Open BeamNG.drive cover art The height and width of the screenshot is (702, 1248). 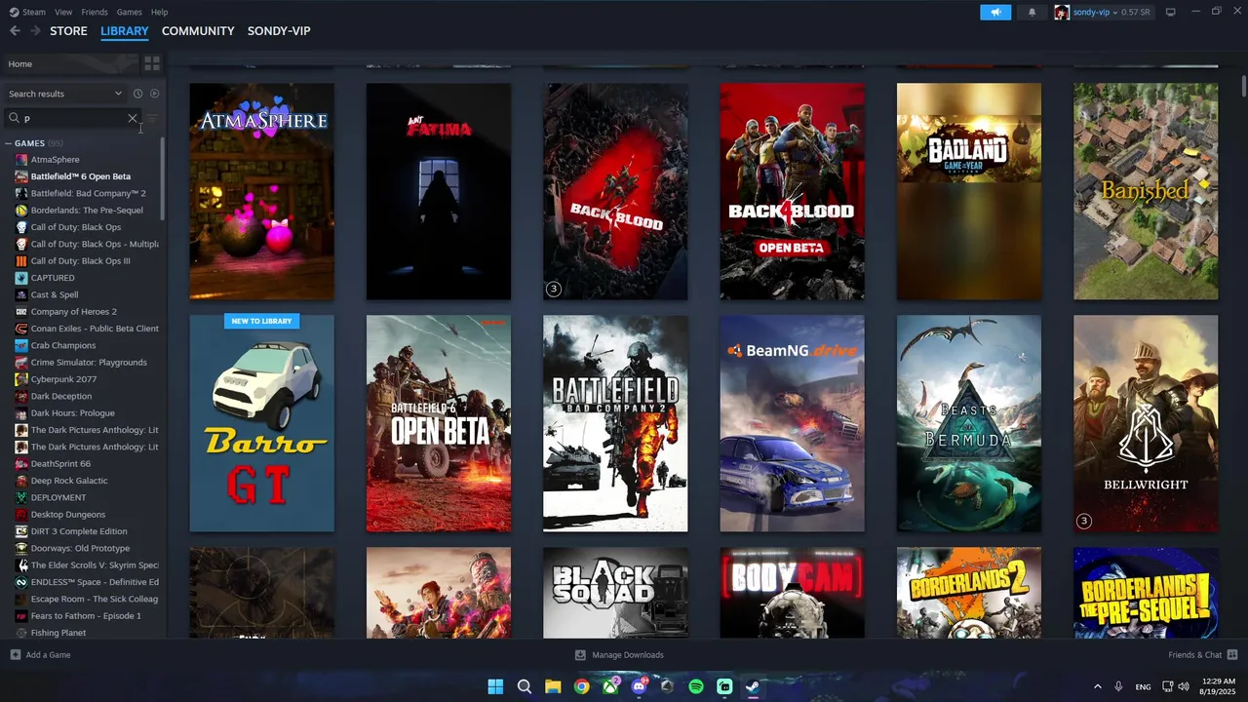click(x=792, y=423)
